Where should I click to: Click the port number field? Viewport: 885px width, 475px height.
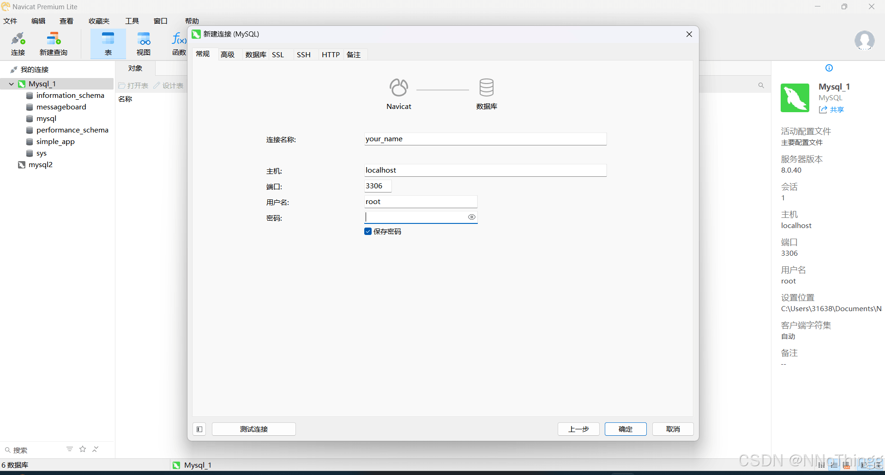[377, 186]
